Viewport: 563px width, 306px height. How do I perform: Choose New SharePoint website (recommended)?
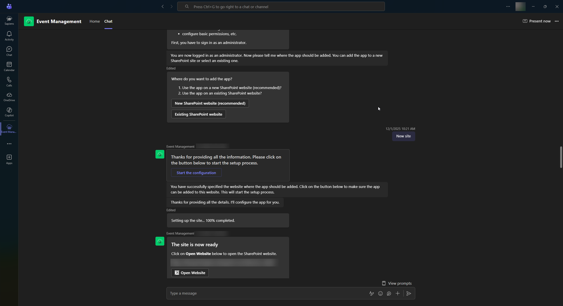(x=210, y=103)
